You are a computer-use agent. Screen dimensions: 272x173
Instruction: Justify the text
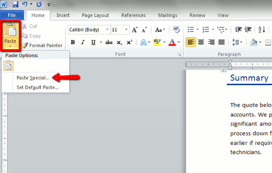pos(222,42)
